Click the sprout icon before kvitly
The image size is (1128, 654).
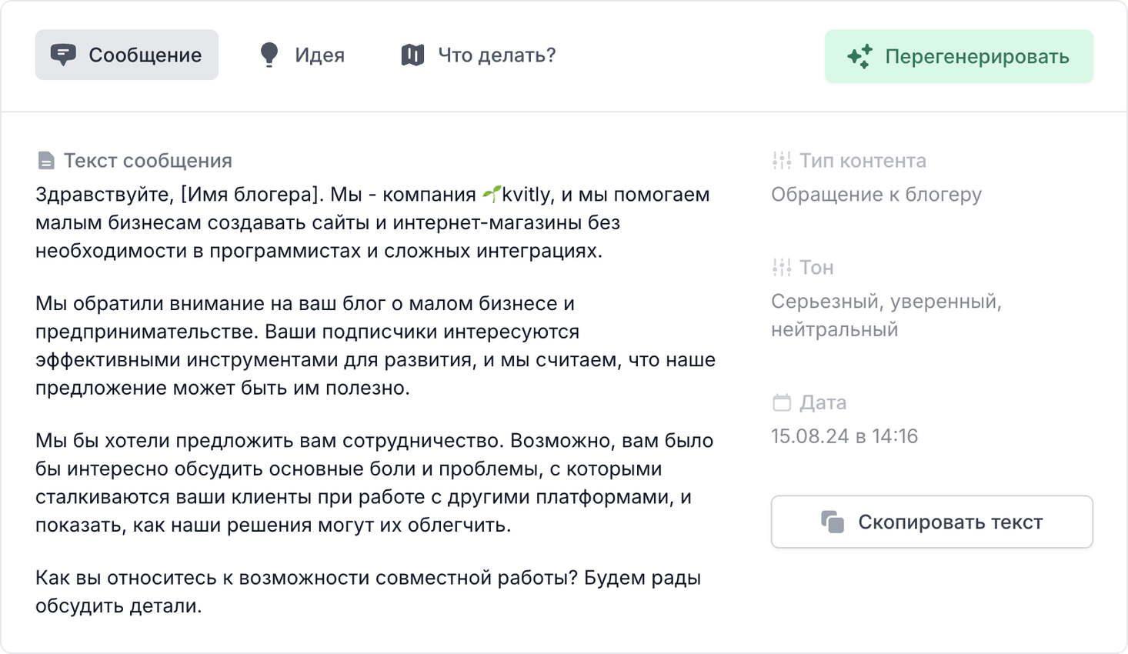[x=492, y=194]
